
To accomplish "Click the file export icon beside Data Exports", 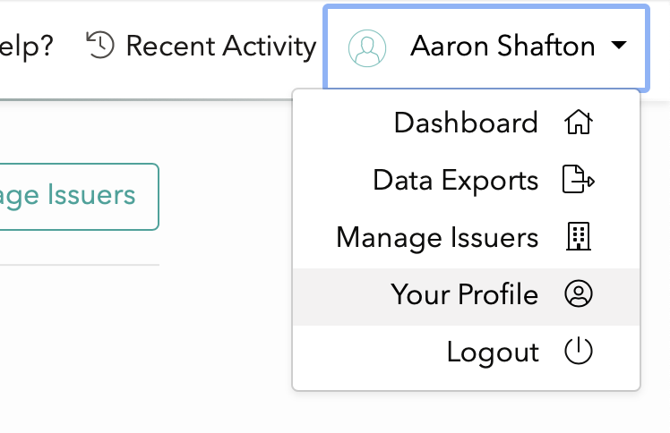I will 578,179.
